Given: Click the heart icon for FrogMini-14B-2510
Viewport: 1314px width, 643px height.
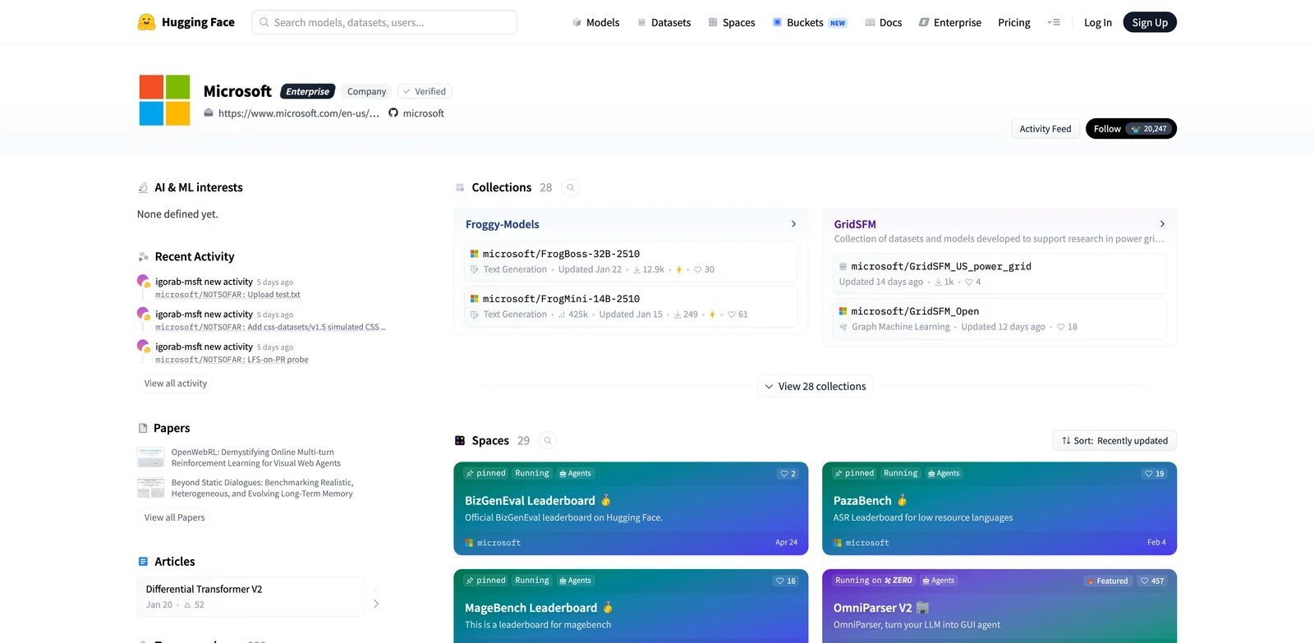Looking at the screenshot, I should 732,315.
